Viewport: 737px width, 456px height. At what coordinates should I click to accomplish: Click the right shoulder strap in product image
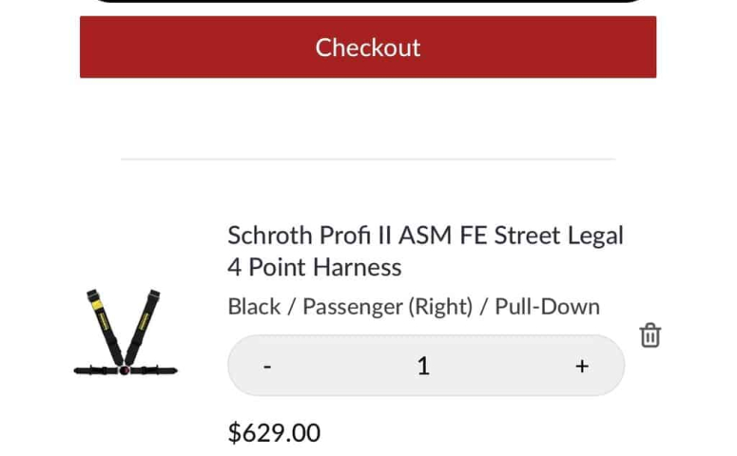coord(149,316)
